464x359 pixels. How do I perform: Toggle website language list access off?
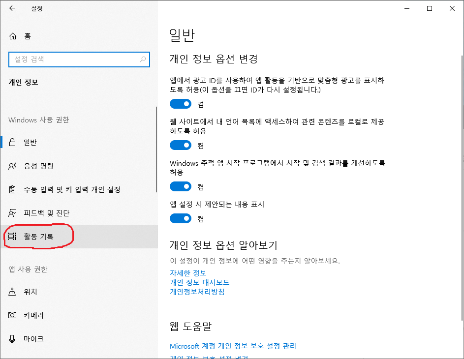(180, 146)
